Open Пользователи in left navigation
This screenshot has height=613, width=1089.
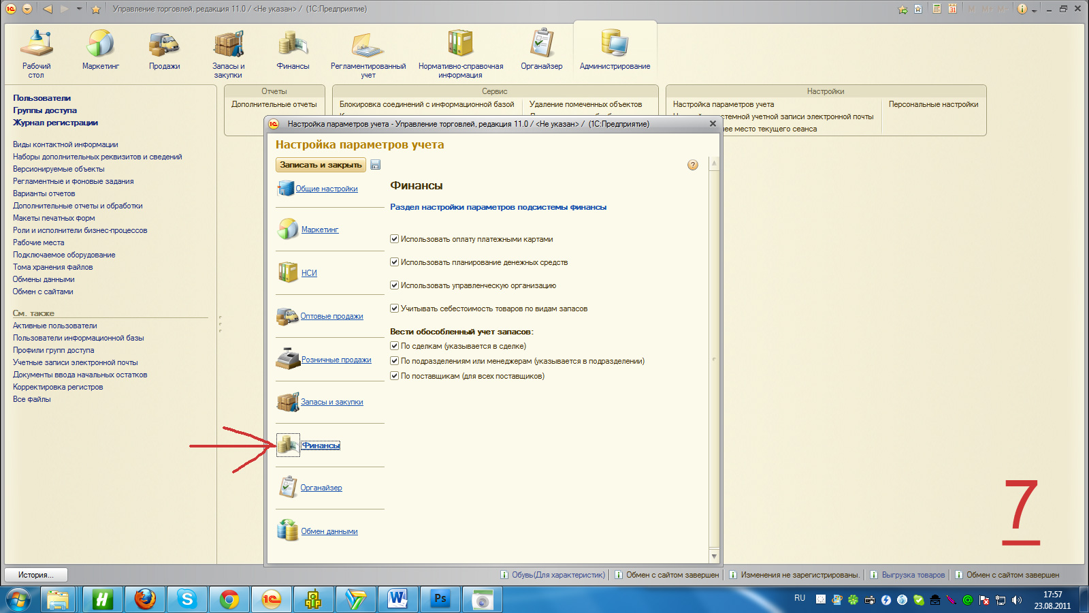[42, 98]
